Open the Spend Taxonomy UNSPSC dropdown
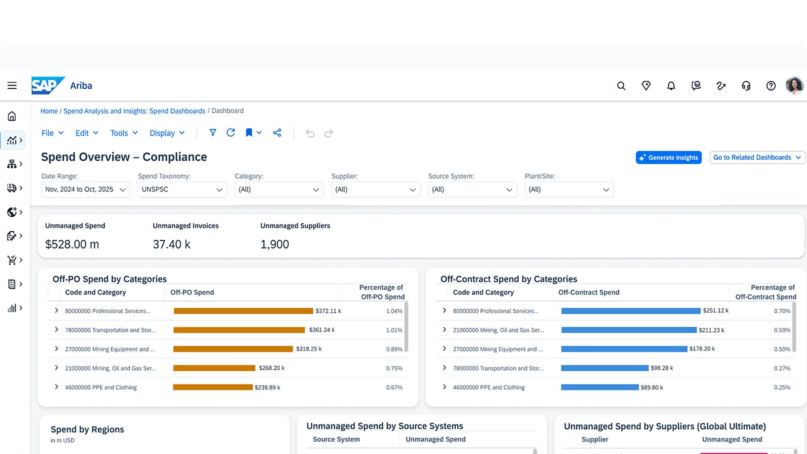The image size is (807, 454). (x=182, y=189)
